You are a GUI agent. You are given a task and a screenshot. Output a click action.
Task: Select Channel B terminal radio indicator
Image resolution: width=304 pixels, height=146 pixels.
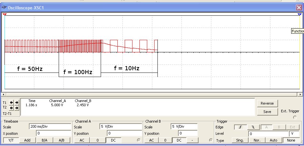[x=210, y=140]
